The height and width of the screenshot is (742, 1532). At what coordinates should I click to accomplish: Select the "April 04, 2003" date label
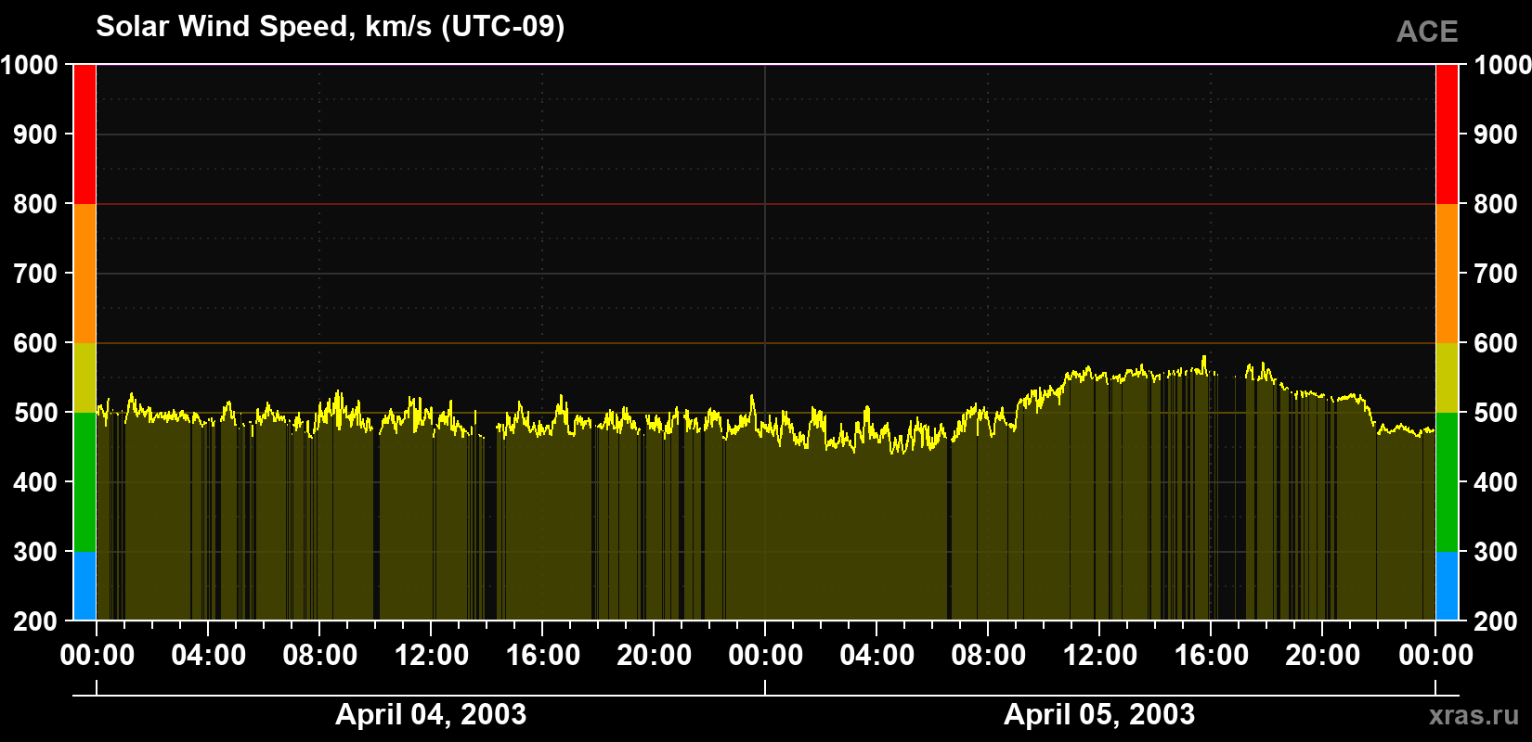(431, 714)
